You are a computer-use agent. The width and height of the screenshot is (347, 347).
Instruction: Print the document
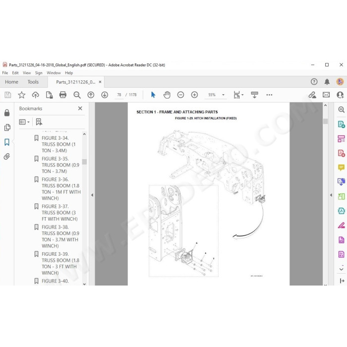click(63, 95)
